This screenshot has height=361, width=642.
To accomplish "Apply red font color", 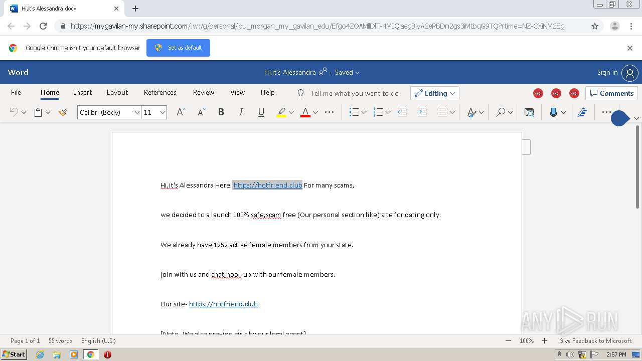I will pyautogui.click(x=305, y=112).
